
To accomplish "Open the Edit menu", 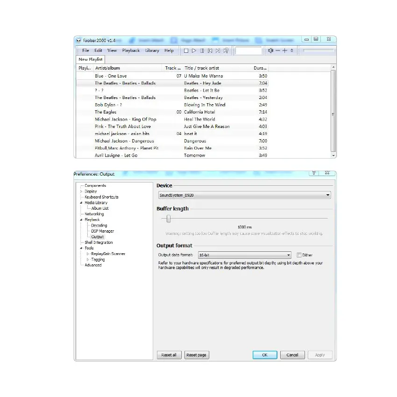I will pos(98,50).
